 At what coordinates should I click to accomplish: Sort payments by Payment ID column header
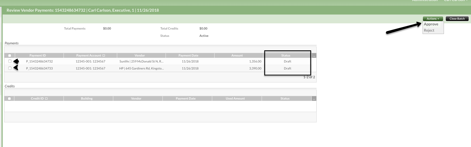pos(37,55)
